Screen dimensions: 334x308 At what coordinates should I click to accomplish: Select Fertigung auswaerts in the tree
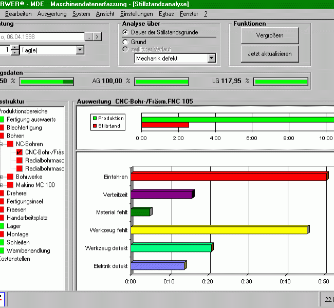(x=31, y=120)
